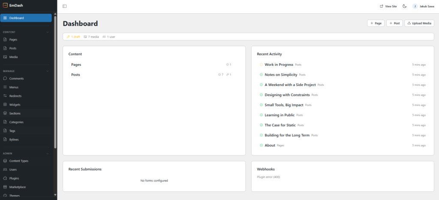Navigate to Media in sidebar
The image size is (439, 200).
pyautogui.click(x=13, y=57)
